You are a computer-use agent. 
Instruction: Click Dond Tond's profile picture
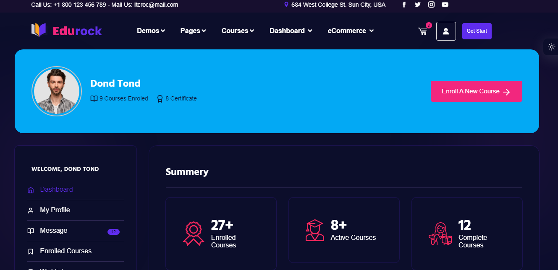(57, 91)
